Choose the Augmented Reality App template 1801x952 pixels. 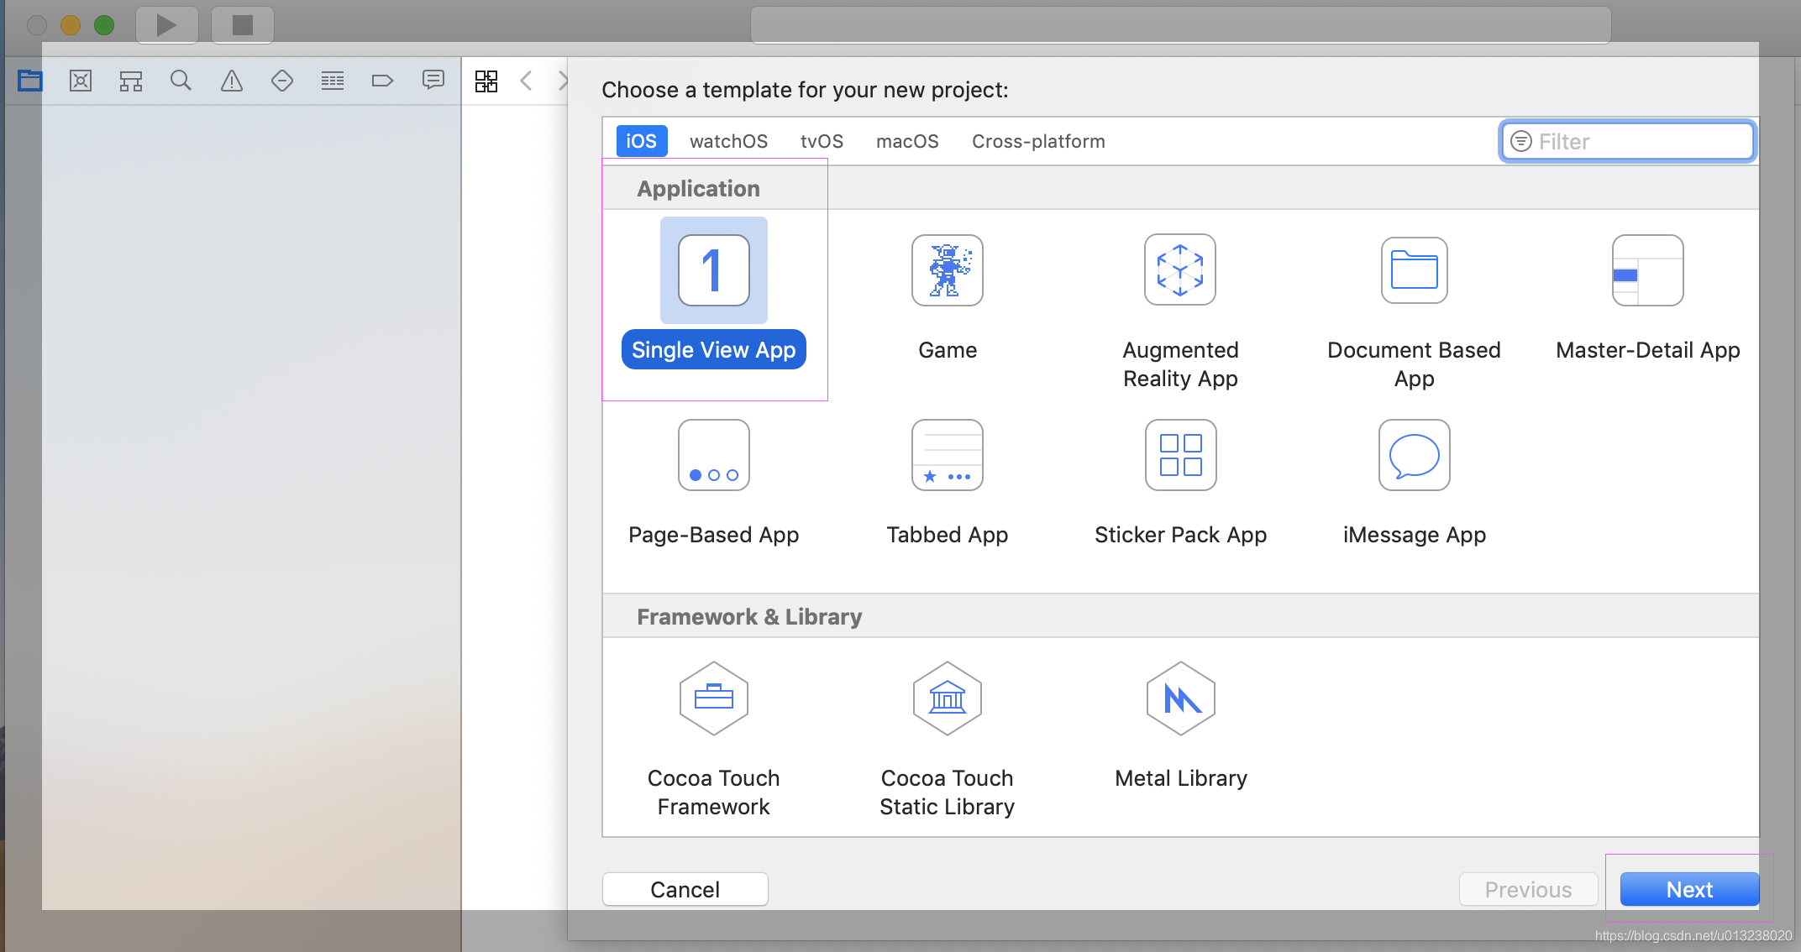(1180, 270)
